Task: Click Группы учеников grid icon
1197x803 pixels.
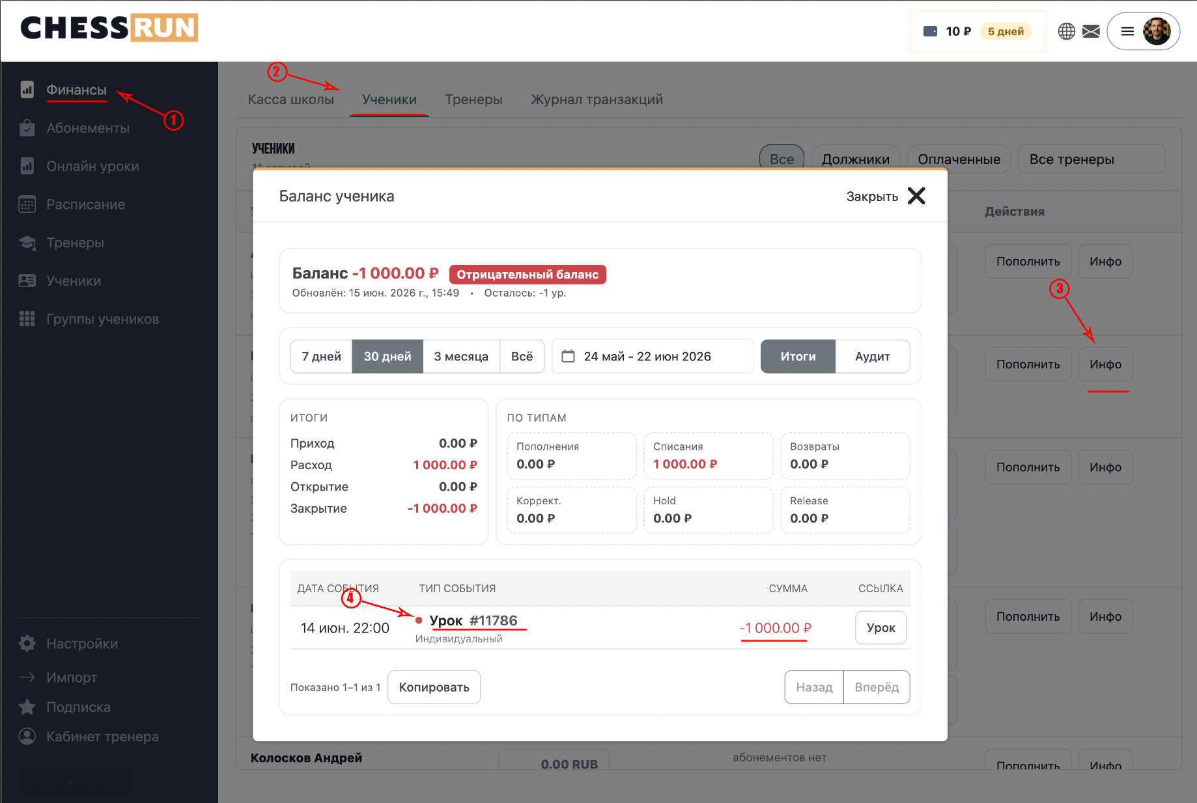Action: (x=27, y=319)
